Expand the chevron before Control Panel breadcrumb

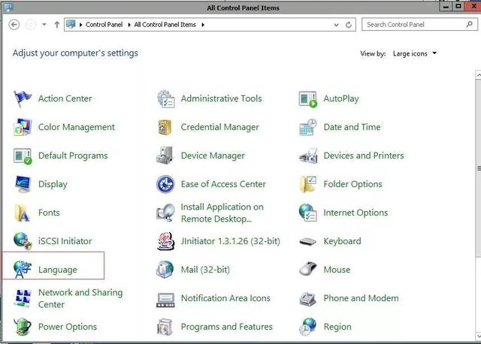(x=80, y=25)
